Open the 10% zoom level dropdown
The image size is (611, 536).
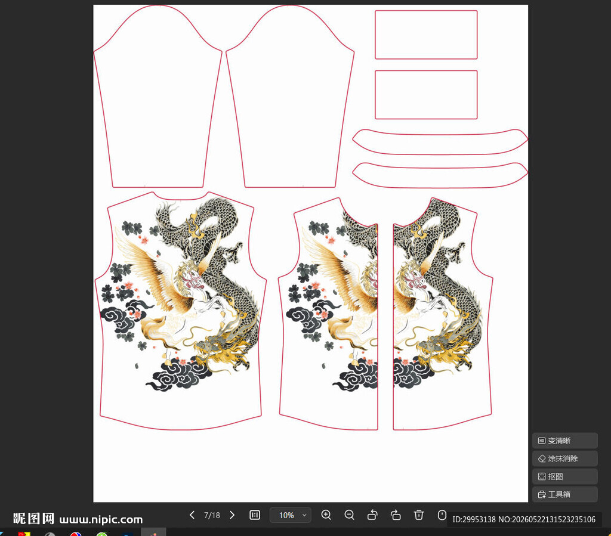pos(291,515)
